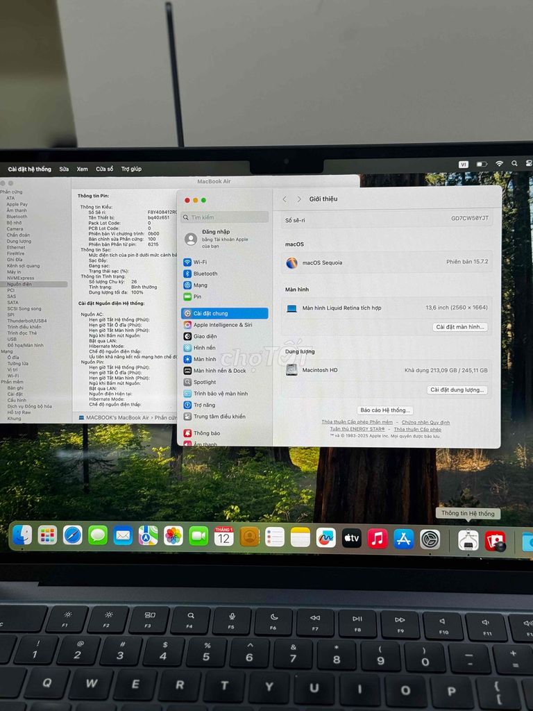This screenshot has height=711, width=533.
Task: Open the Cửa sổ menu
Action: coord(104,169)
